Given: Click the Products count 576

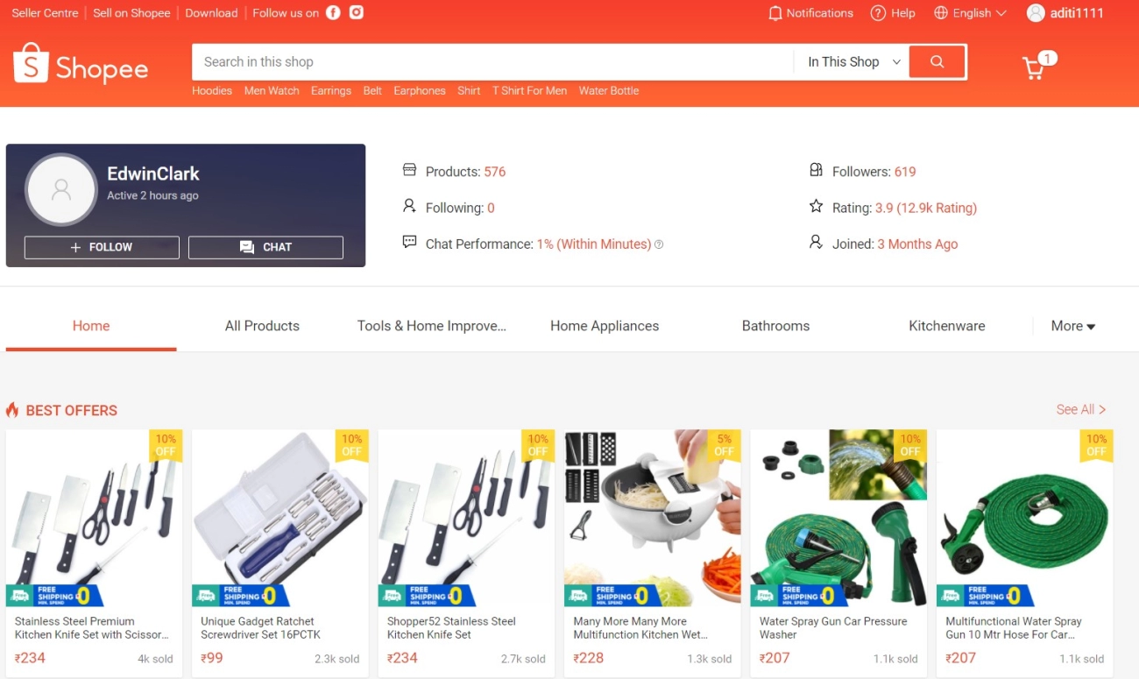Looking at the screenshot, I should coord(495,172).
